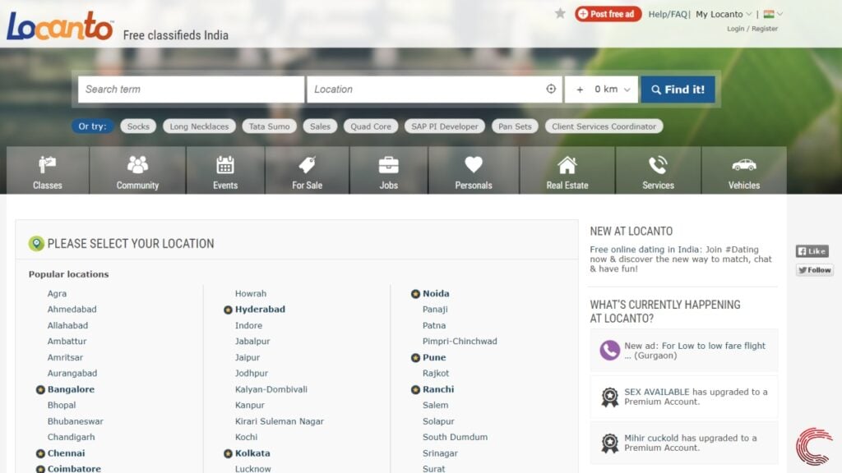Open the Services category
The image size is (842, 473).
point(659,171)
